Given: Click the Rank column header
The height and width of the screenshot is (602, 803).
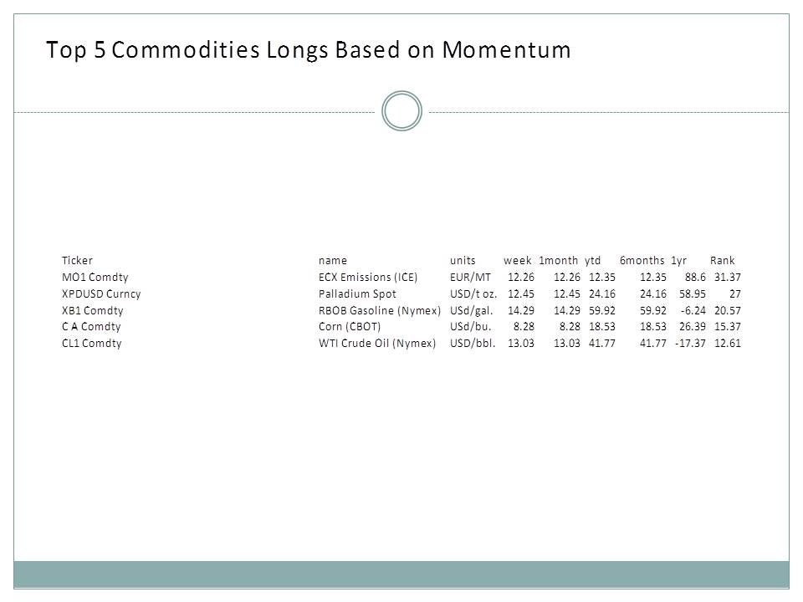Looking at the screenshot, I should (722, 260).
